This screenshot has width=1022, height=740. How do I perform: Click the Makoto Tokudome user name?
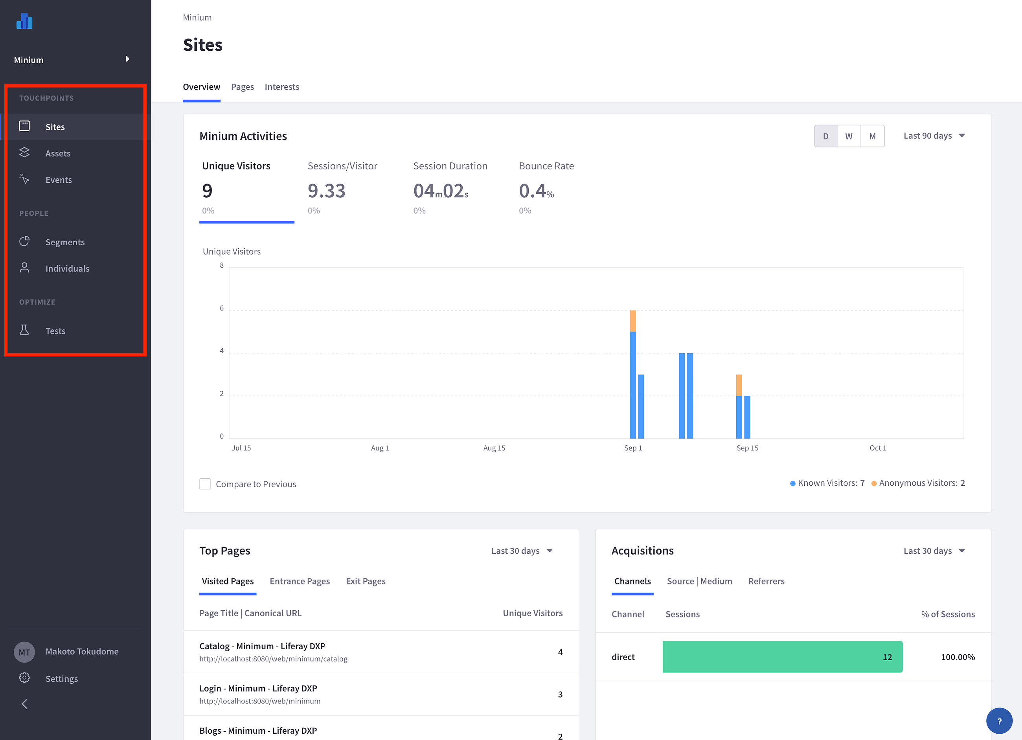click(82, 651)
